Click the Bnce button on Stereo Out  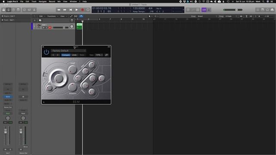coord(25,147)
